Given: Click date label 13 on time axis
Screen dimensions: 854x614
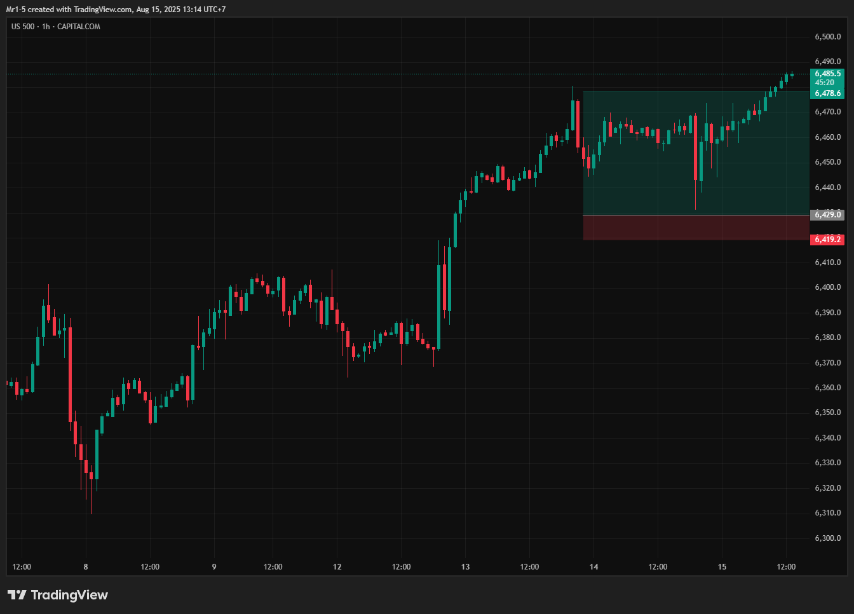Looking at the screenshot, I should tap(466, 567).
